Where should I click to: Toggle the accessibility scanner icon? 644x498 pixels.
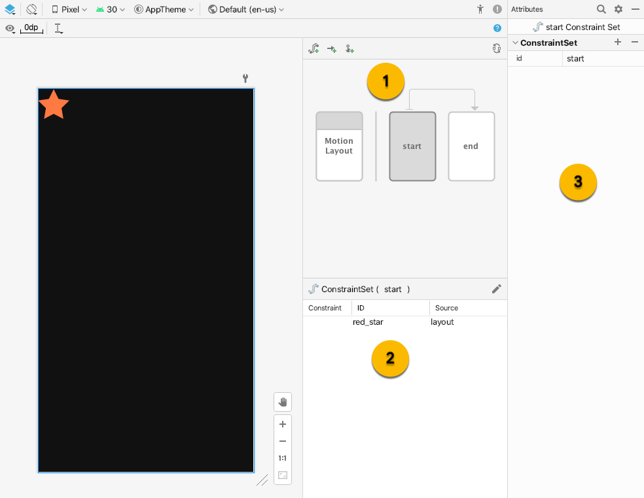480,9
